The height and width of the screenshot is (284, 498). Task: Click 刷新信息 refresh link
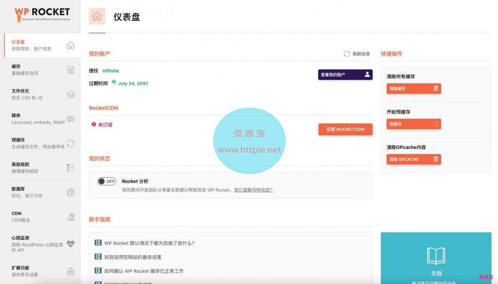pos(357,54)
